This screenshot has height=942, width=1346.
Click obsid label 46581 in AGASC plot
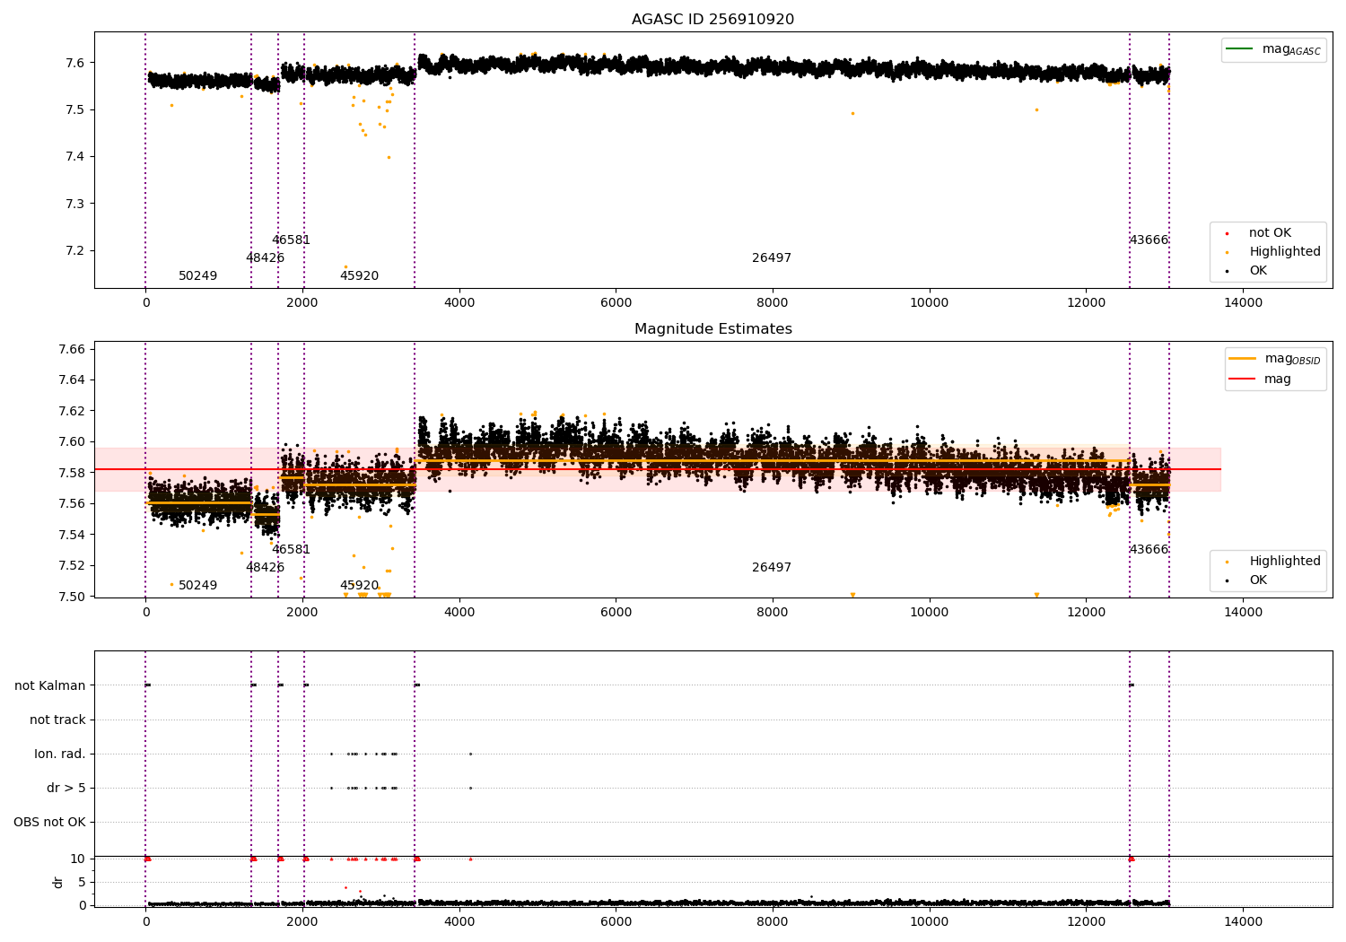[x=291, y=240]
